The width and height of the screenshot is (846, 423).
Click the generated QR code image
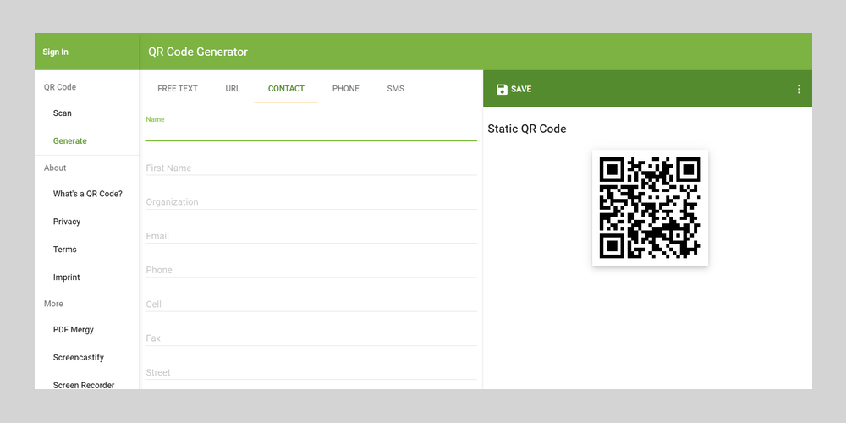[x=650, y=208]
